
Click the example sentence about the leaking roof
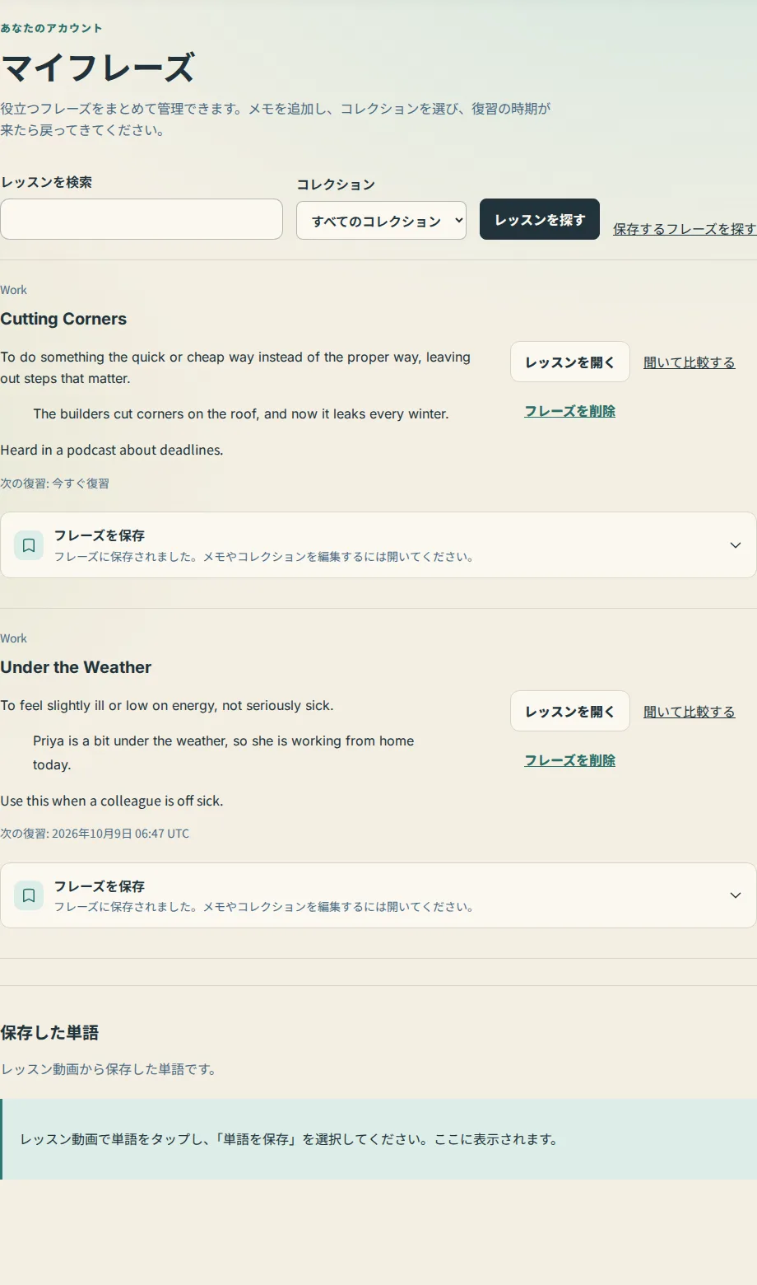(x=241, y=414)
